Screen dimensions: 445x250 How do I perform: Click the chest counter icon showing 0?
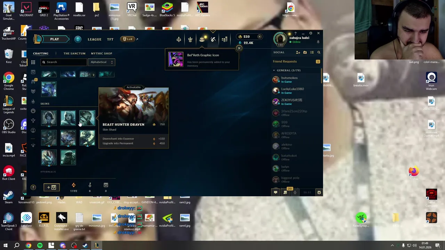point(106,185)
